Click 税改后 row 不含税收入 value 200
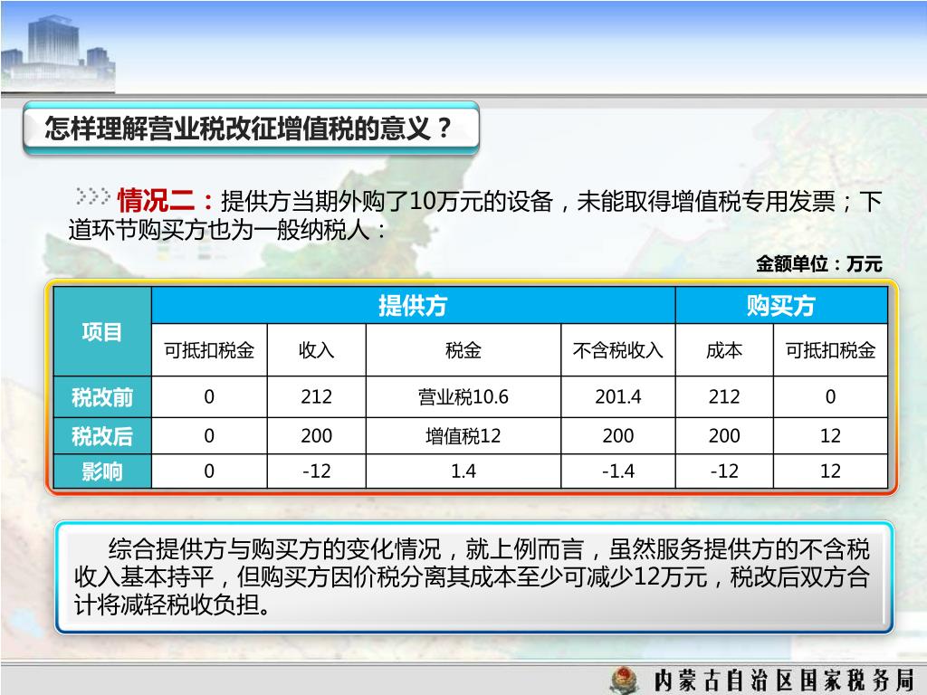The height and width of the screenshot is (695, 927). pos(617,436)
